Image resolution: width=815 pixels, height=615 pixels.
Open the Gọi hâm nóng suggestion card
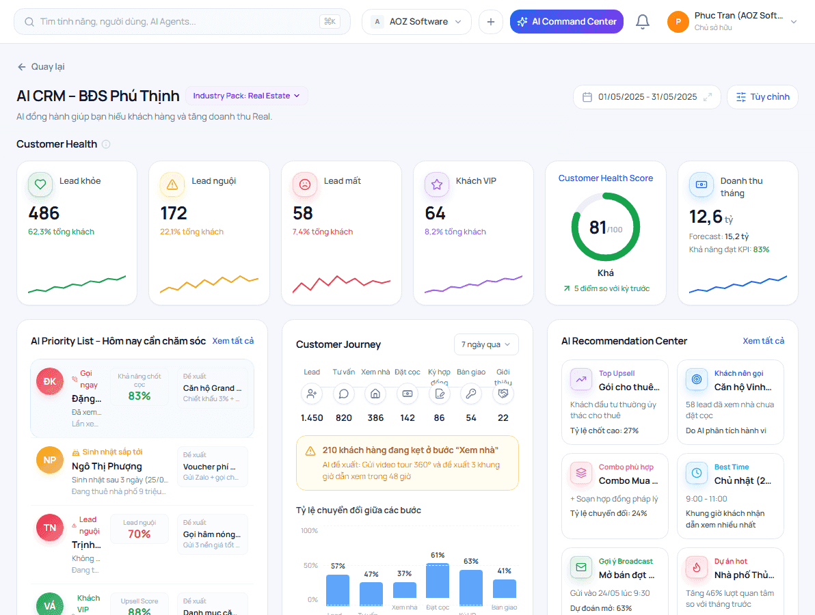point(212,534)
